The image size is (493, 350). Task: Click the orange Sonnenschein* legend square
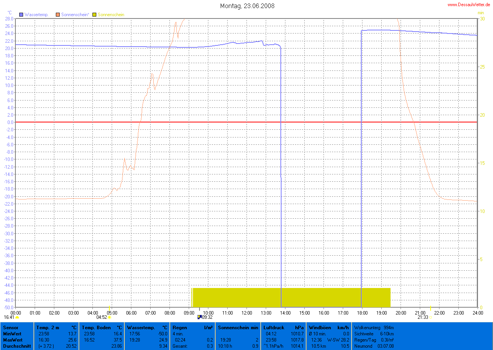tap(58, 15)
